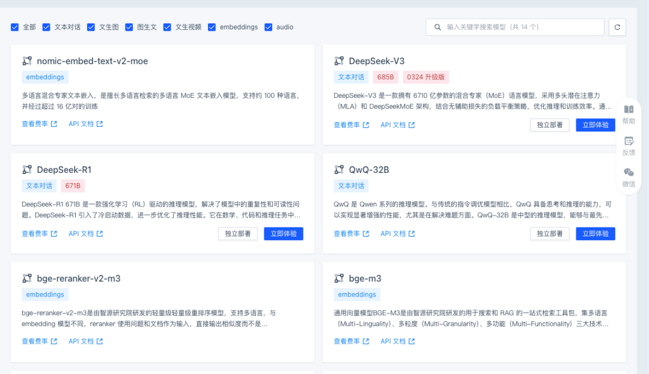Click the model icon beside QwQ-32B
Viewport: 649px width, 374px height.
(339, 170)
